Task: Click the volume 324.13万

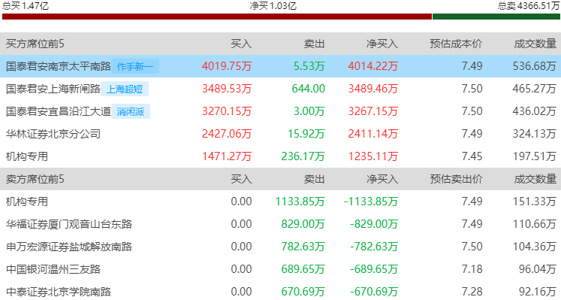Action: [535, 134]
